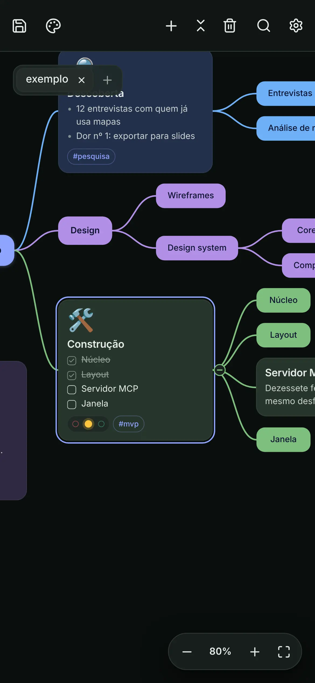Delete the selected node with the trash icon

point(230,26)
